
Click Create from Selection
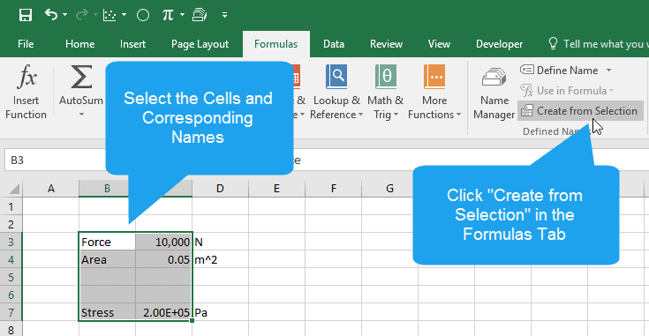580,111
